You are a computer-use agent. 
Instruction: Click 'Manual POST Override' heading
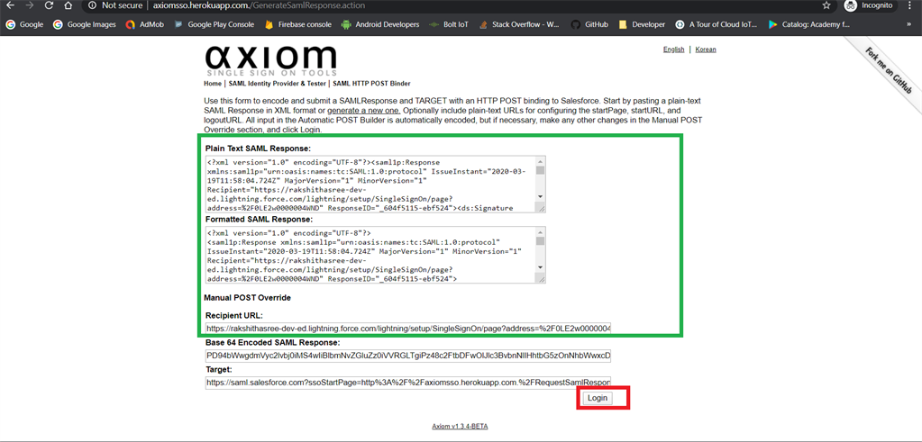(x=247, y=298)
